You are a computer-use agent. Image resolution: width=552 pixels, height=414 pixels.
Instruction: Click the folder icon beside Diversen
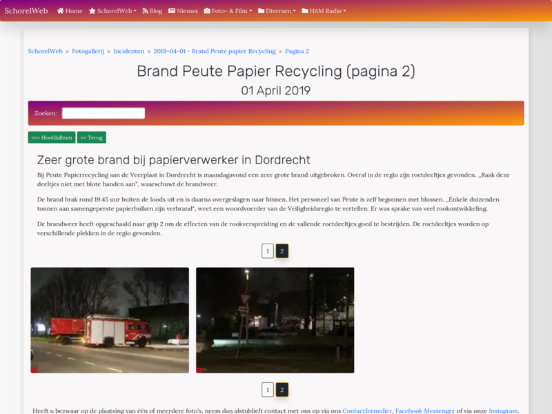[262, 11]
